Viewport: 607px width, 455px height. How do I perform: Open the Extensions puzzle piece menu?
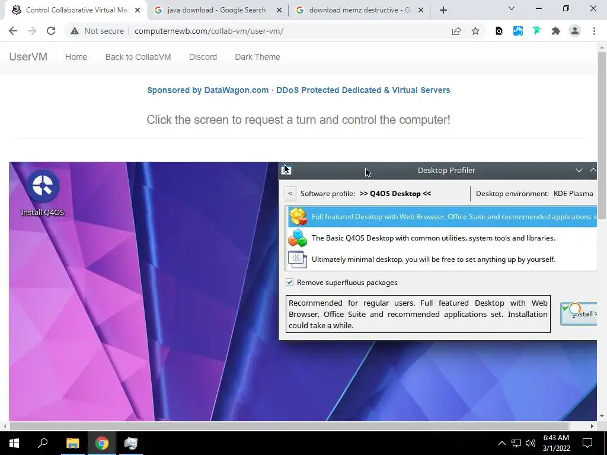tap(556, 31)
